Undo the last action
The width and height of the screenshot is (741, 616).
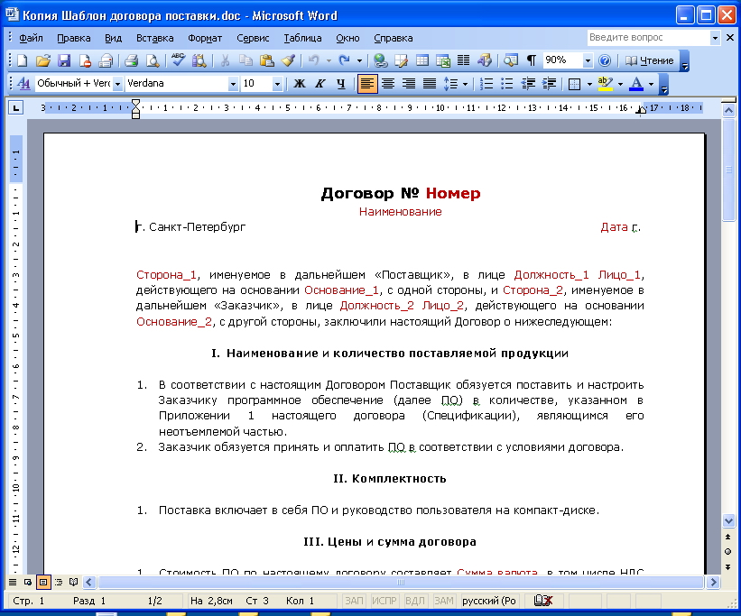click(x=313, y=60)
